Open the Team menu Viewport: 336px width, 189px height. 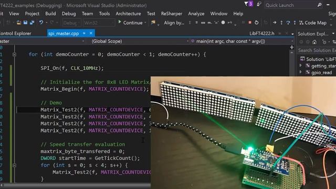(x=87, y=14)
